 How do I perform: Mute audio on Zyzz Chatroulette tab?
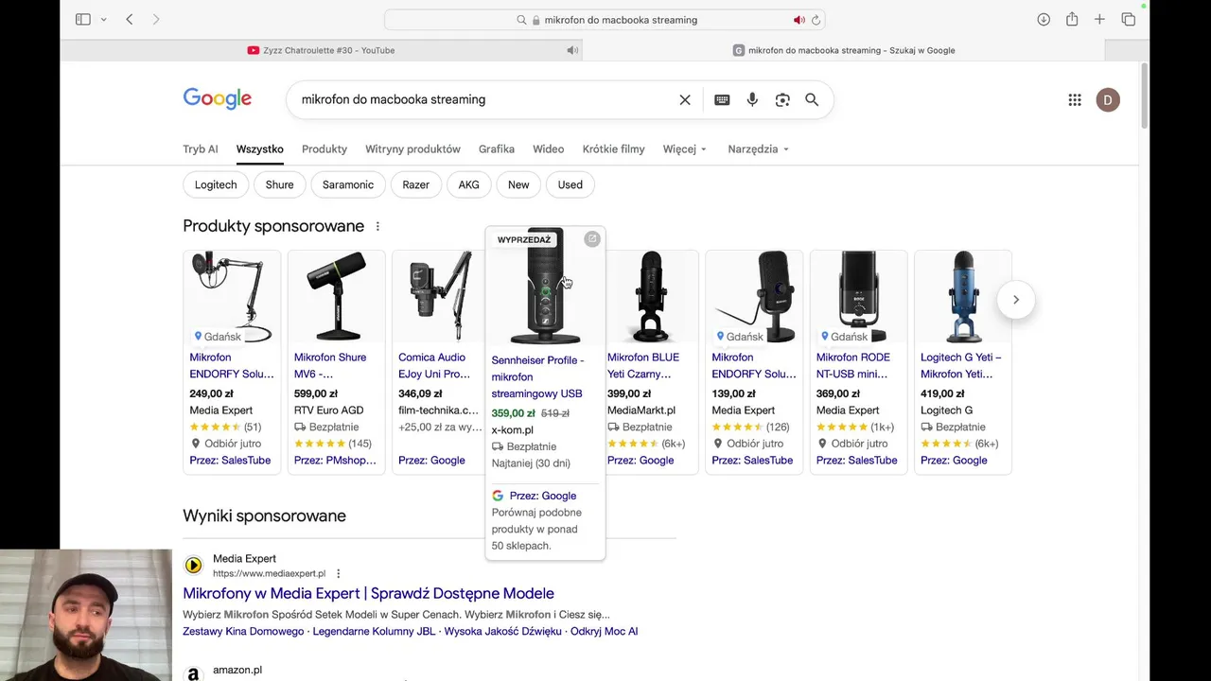tap(572, 50)
